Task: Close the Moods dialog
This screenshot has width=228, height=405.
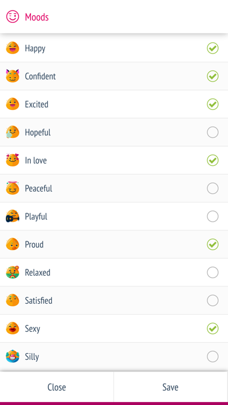Action: [x=57, y=387]
